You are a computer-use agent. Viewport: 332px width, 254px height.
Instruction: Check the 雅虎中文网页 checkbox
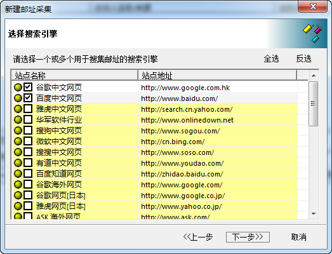pos(28,109)
